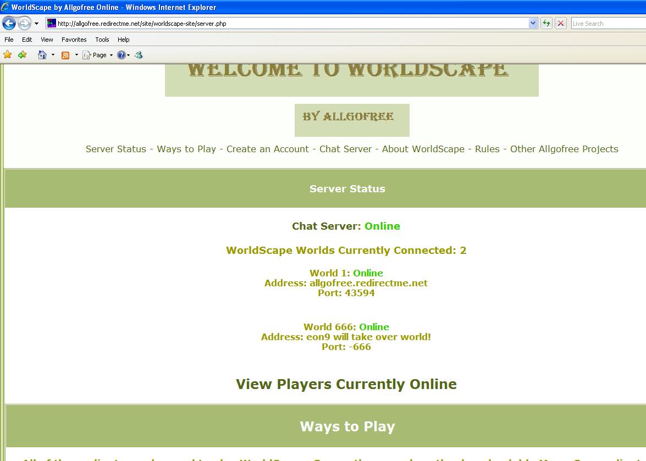This screenshot has width=646, height=461.
Task: Click the Internet Explorer title bar icon
Action: tap(5, 7)
